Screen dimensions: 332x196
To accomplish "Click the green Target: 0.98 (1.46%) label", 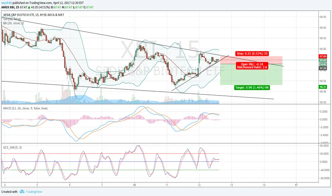I will [252, 88].
